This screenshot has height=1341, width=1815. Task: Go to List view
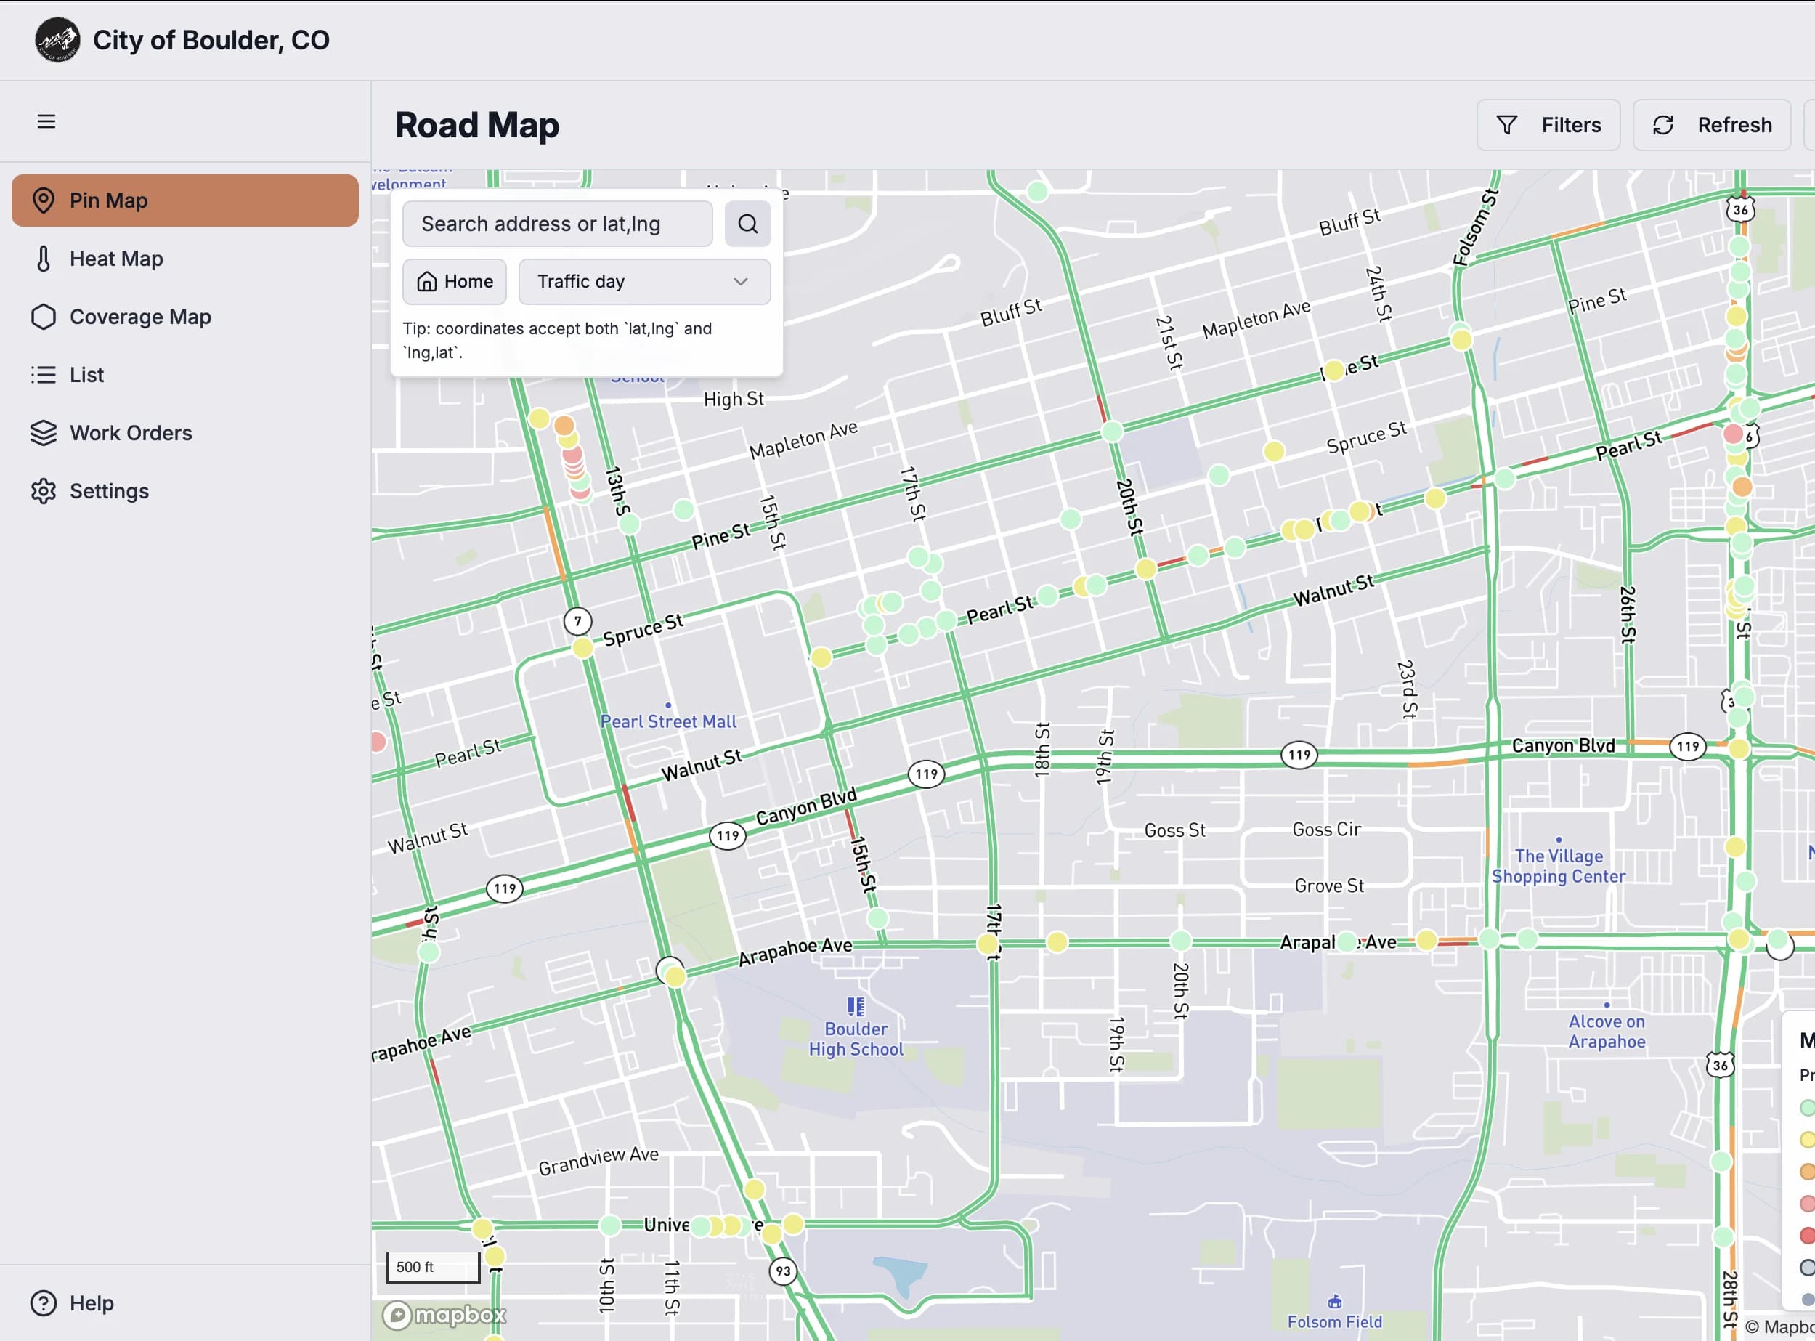point(185,375)
